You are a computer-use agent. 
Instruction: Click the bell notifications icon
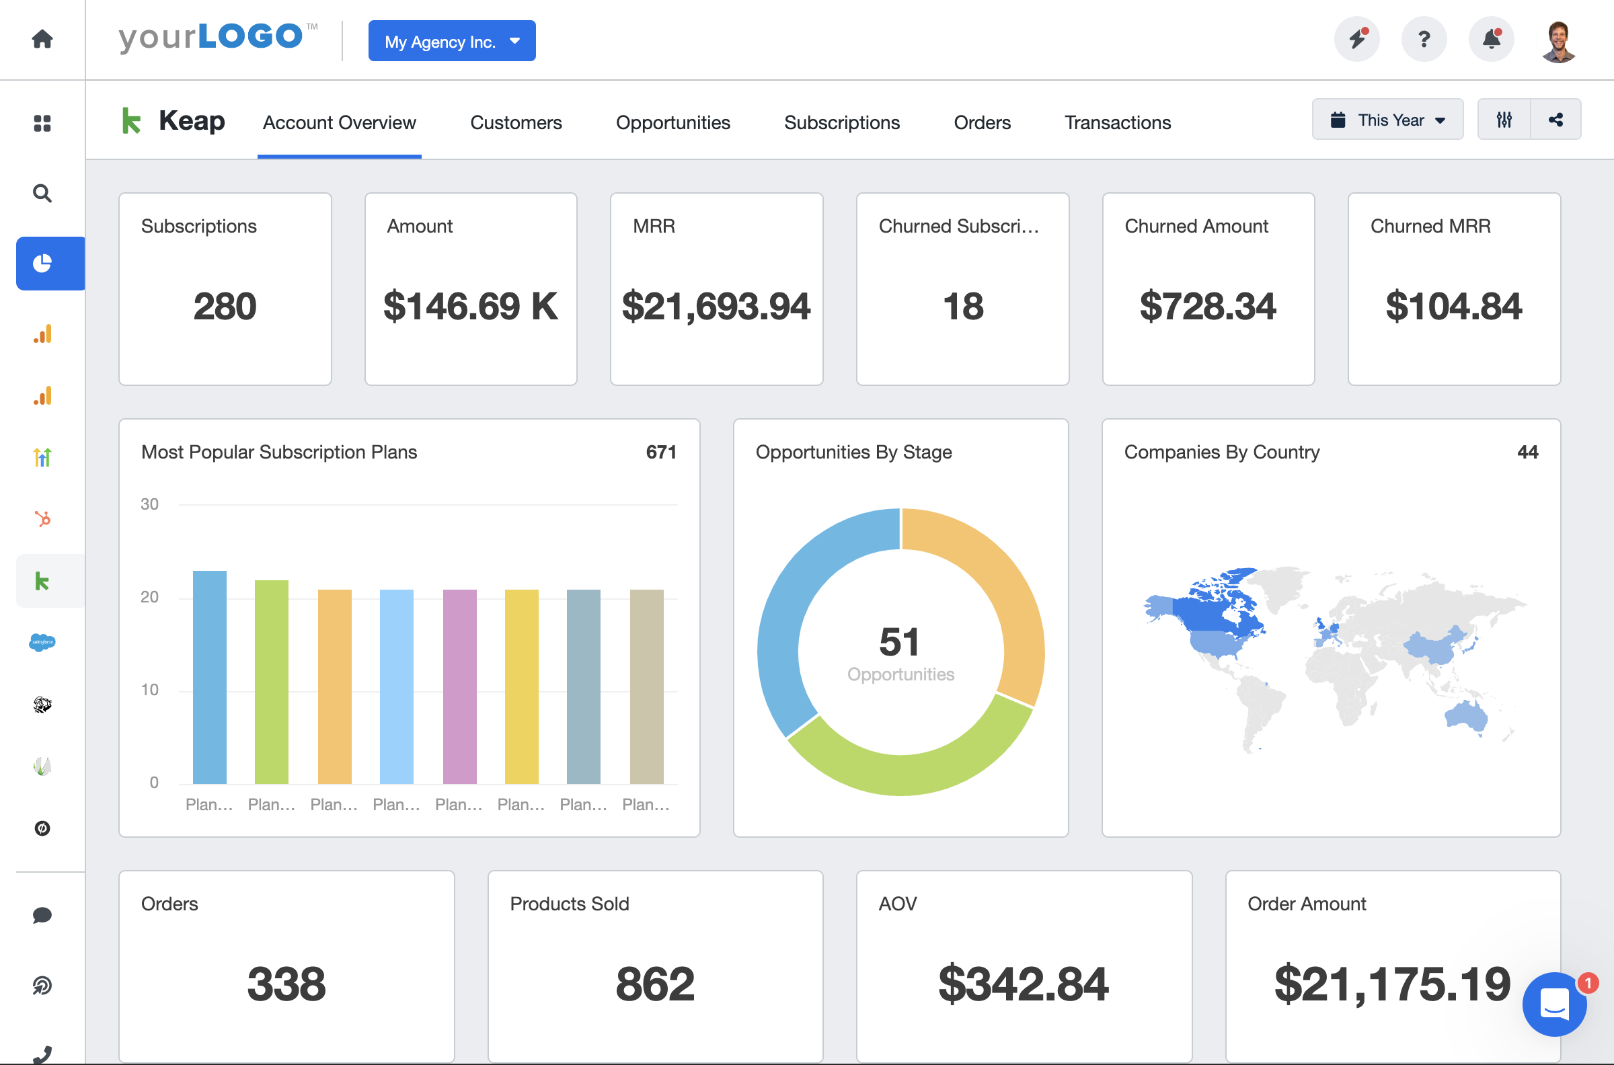pyautogui.click(x=1492, y=40)
